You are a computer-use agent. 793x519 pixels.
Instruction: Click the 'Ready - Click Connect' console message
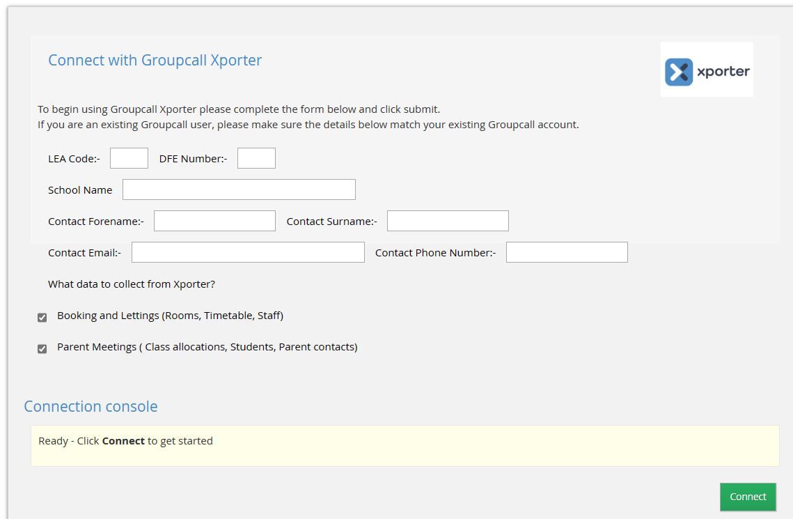pos(125,441)
